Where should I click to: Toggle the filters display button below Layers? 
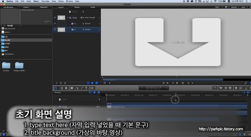coord(97,83)
